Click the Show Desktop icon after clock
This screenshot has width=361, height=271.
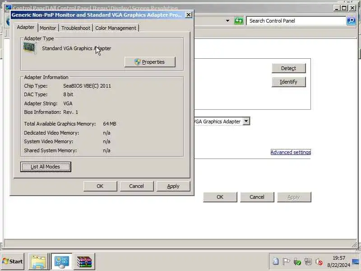[x=356, y=262]
